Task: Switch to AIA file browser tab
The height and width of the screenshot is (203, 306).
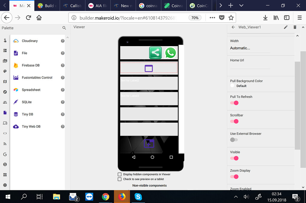Action: click(x=98, y=6)
